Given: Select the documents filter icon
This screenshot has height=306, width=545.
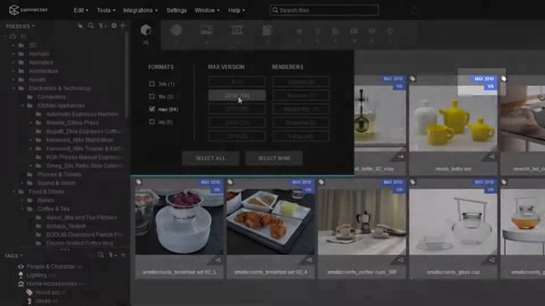Looking at the screenshot, I should coord(267,31).
